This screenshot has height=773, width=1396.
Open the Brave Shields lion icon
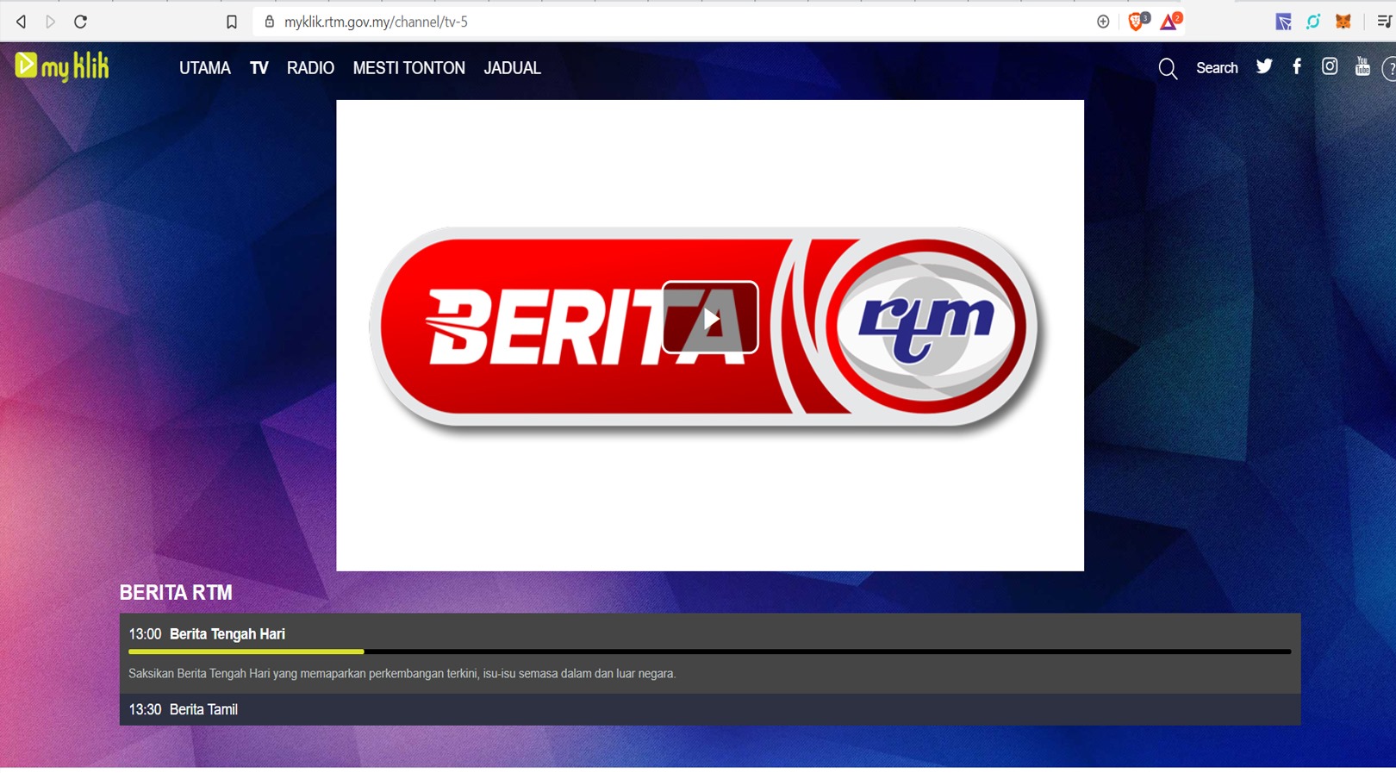[x=1137, y=22]
